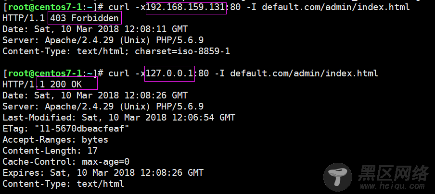Click the 黑区网络 watermark text
This screenshot has width=435, height=194.
394,173
